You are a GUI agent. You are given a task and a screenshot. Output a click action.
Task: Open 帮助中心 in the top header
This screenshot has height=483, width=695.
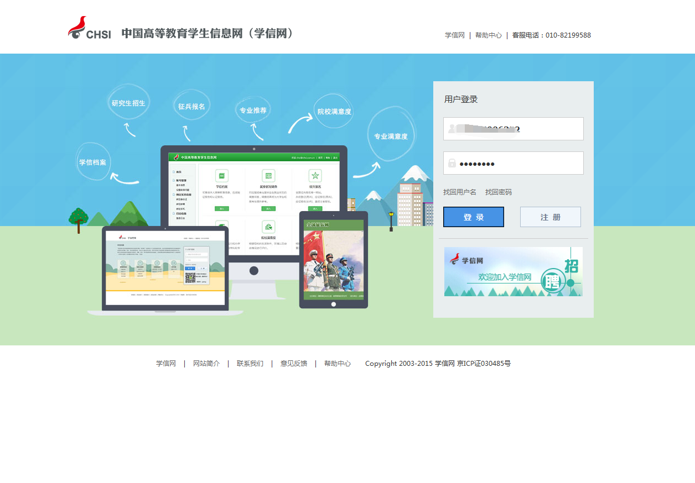pos(489,35)
